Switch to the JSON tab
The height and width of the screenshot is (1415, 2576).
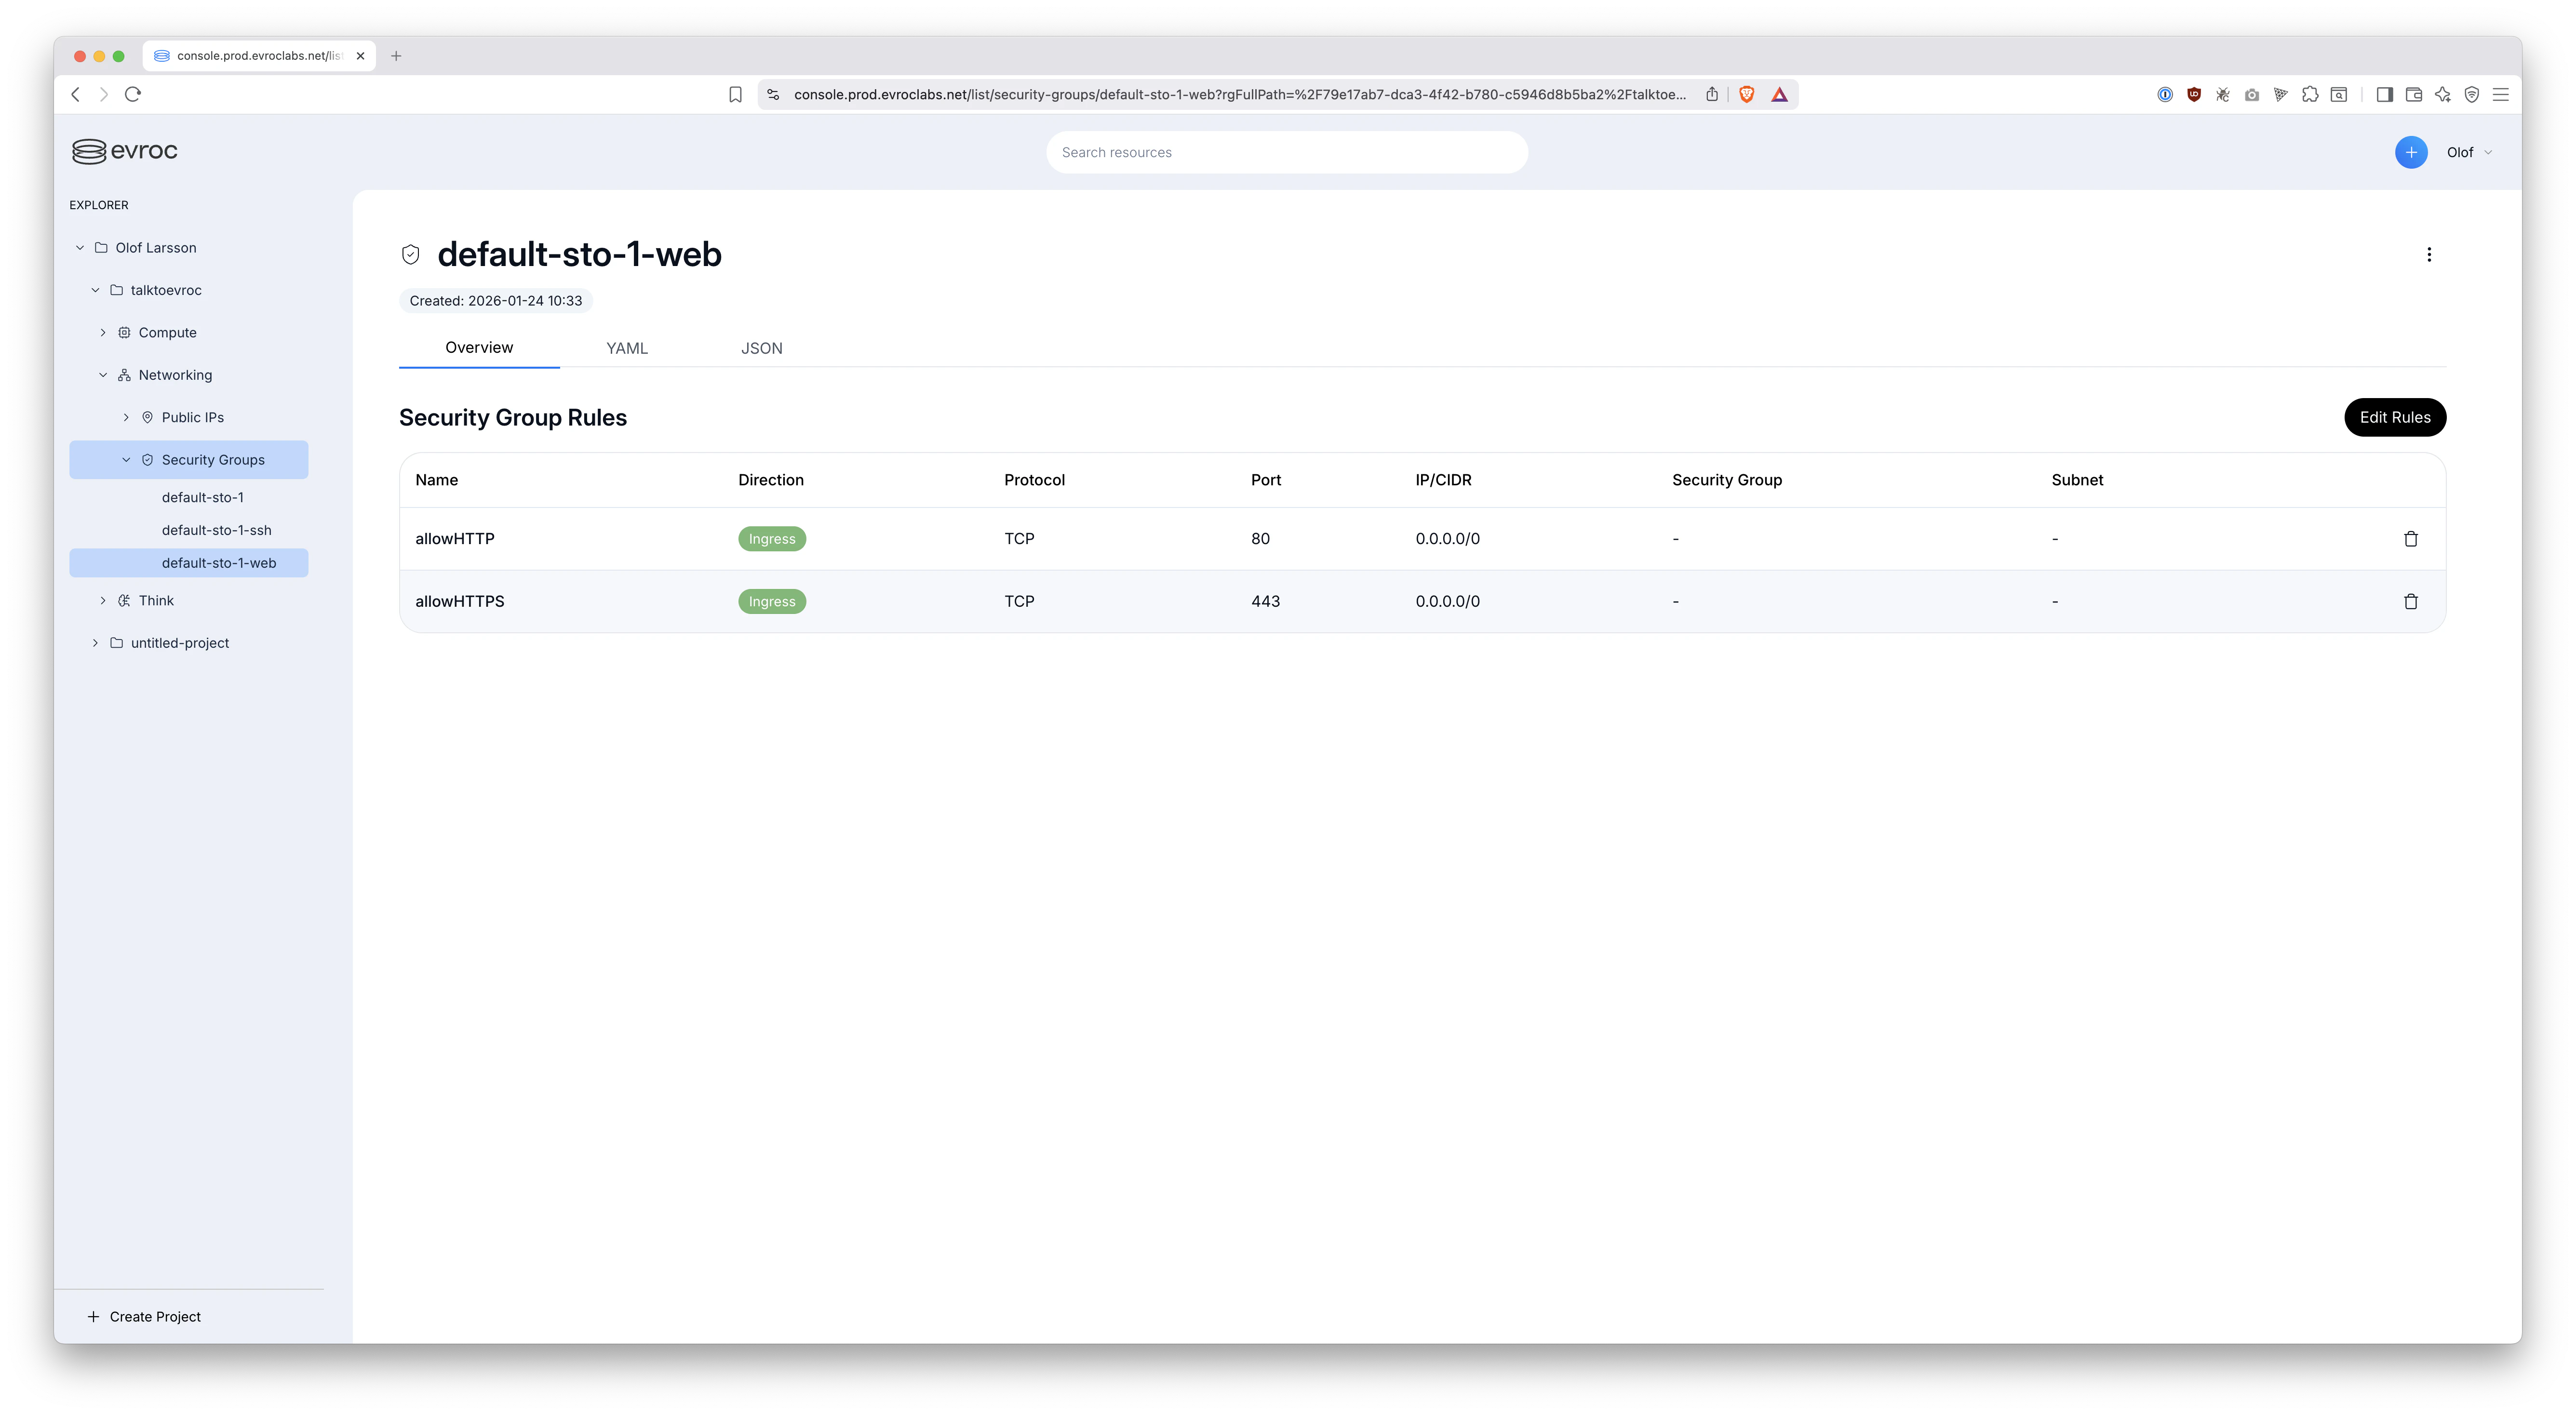761,348
